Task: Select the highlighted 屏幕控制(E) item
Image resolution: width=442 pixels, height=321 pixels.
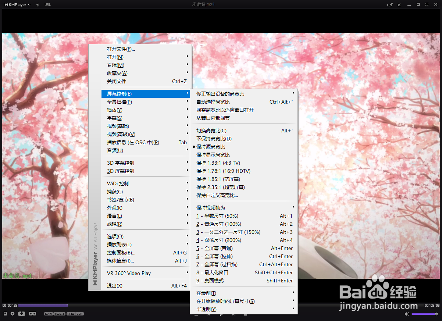Action: coord(145,94)
